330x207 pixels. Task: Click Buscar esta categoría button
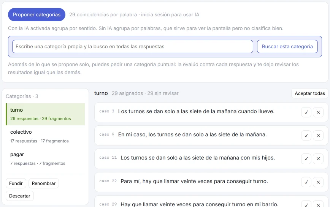point(287,46)
